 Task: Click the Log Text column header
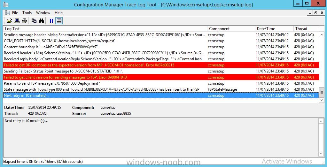105,29
